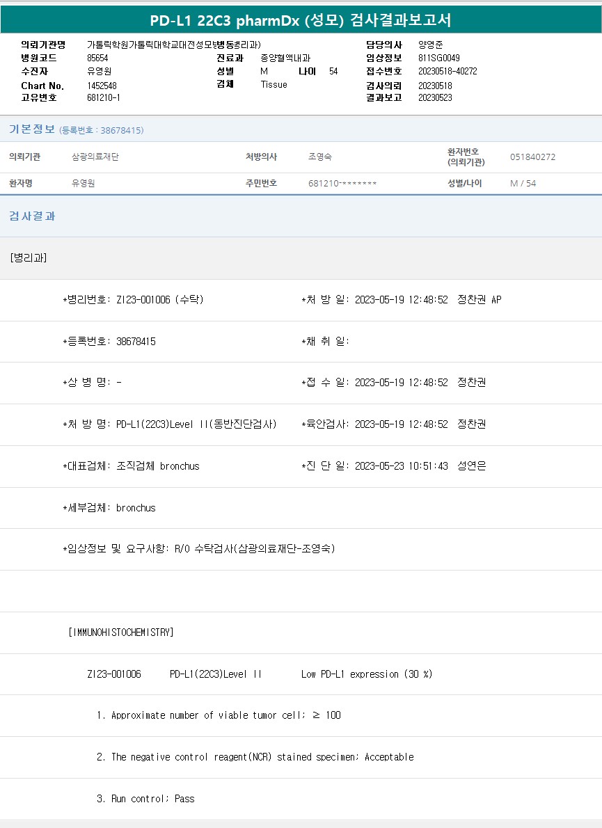Click pathology number ZI23-001006 (수탁)
Image resolution: width=602 pixels, height=828 pixels.
(133, 300)
